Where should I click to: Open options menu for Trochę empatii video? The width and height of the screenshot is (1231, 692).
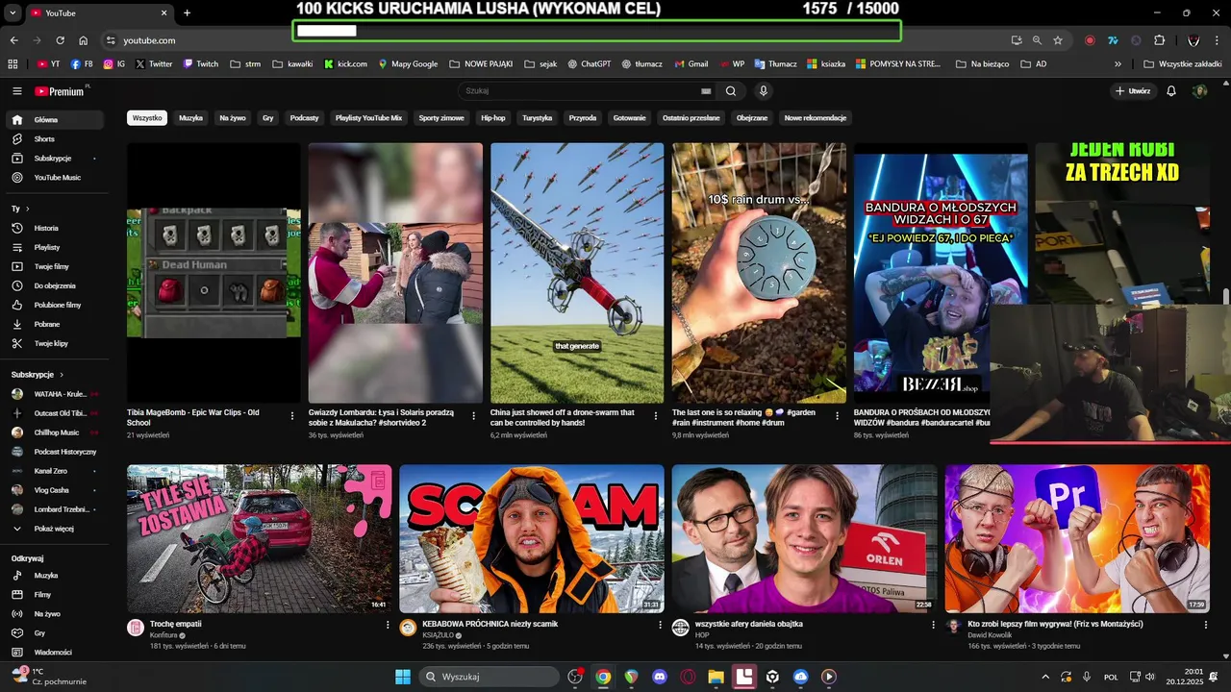click(x=387, y=625)
